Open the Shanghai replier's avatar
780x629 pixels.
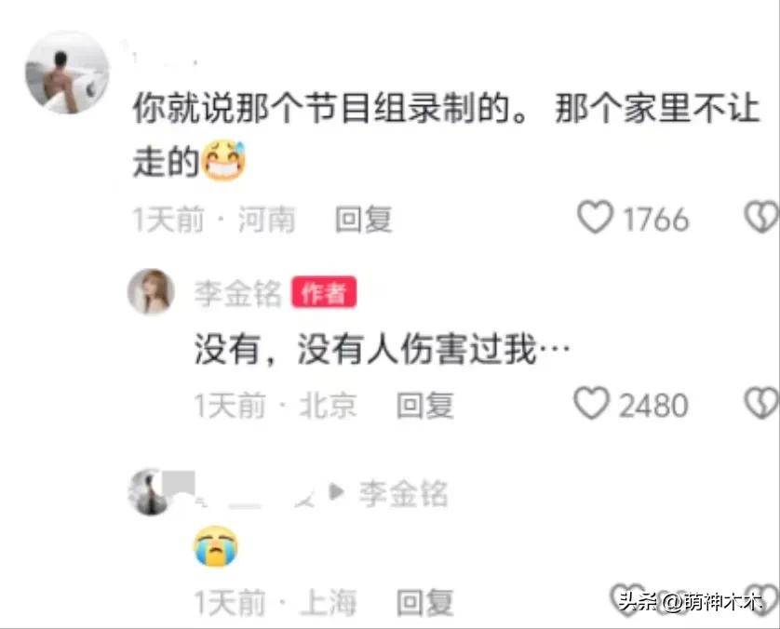151,492
